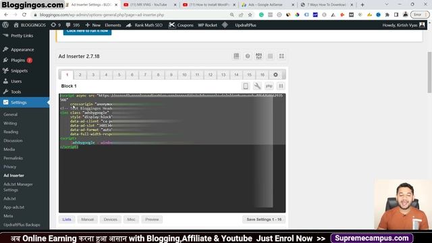Go to Reading settings submenu

[11, 132]
